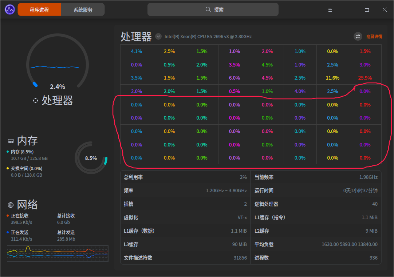Screen dimensions: 394x277
Task: Click the CPU core cell showing 25.9%
Action: click(x=365, y=77)
